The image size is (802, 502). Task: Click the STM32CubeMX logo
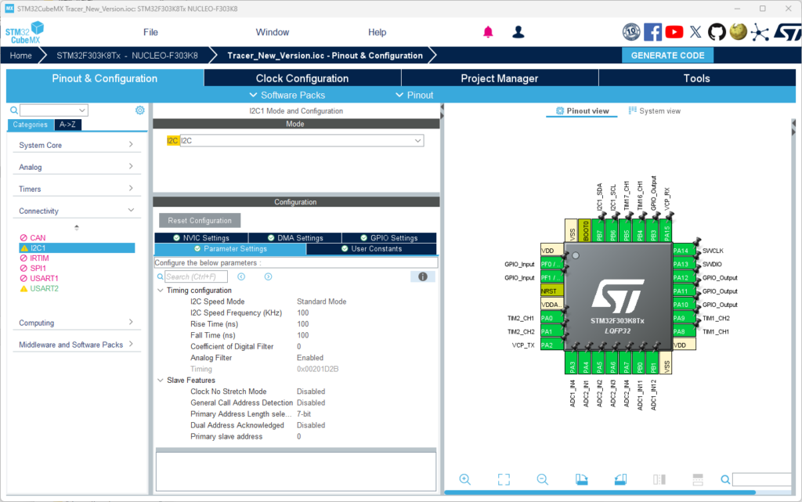24,33
